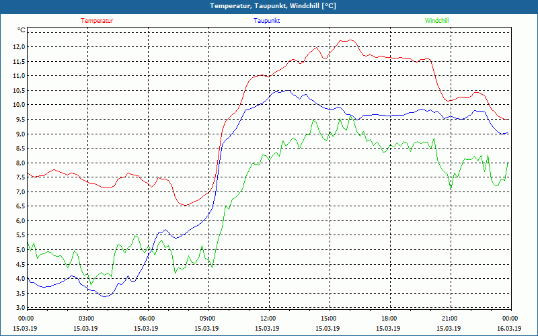
Task: Click the chart title 'Temperatur, Taupunkt, Windchill [°C]'
Action: [x=273, y=6]
